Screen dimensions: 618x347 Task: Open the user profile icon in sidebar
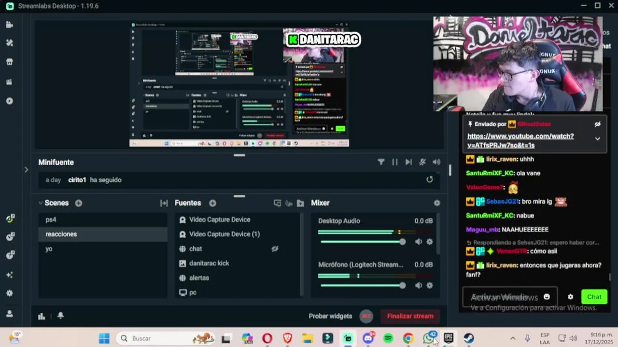[10, 313]
